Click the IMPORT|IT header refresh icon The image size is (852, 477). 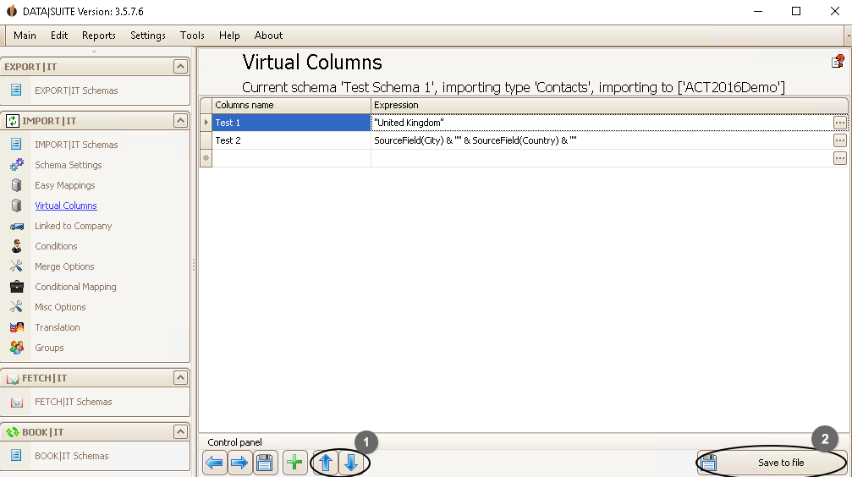[13, 121]
